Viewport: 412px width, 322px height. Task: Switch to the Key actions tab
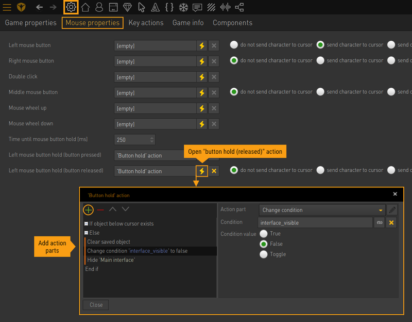coord(146,23)
